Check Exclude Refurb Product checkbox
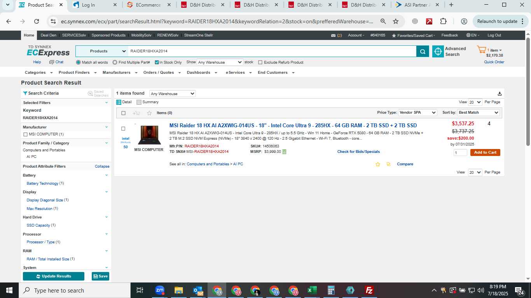This screenshot has height=298, width=531. 260,62
